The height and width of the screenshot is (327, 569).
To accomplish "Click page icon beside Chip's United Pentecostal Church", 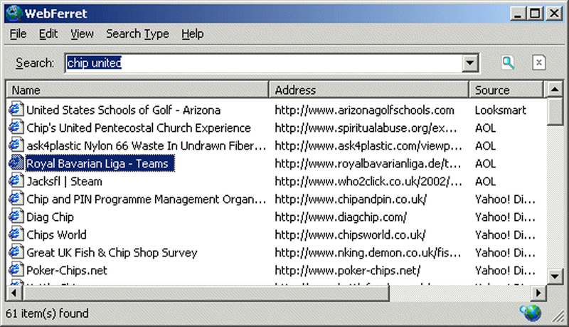I will 16,128.
